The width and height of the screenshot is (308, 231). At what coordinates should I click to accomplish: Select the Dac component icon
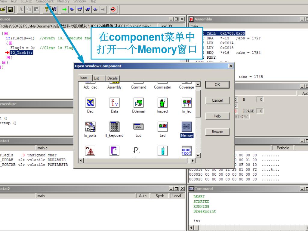point(90,103)
